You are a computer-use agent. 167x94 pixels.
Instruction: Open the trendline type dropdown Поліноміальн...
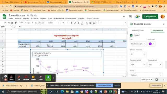[x=138, y=44]
